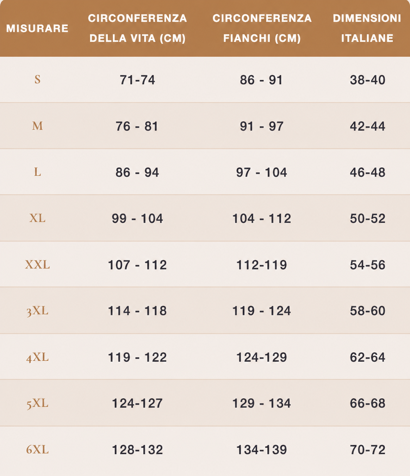Click the 4XL size label

tap(37, 357)
